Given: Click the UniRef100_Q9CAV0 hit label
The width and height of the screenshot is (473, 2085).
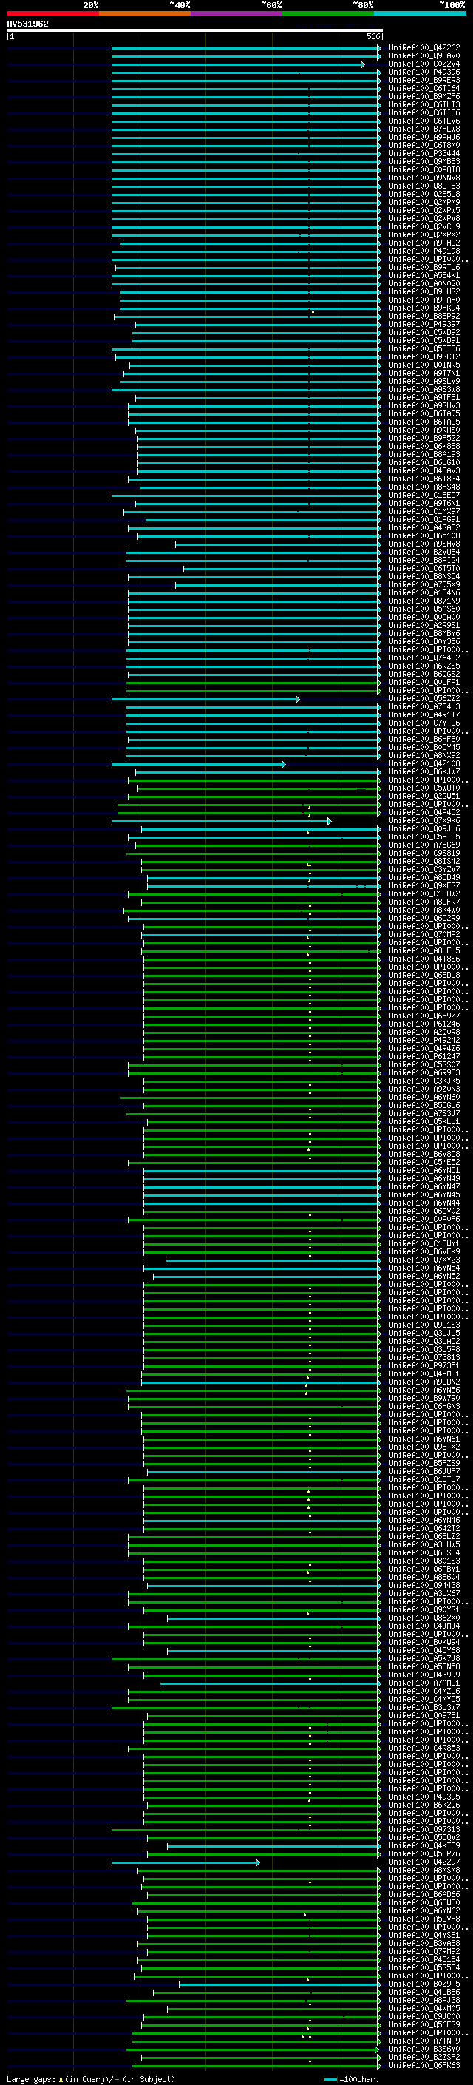Looking at the screenshot, I should pos(424,57).
